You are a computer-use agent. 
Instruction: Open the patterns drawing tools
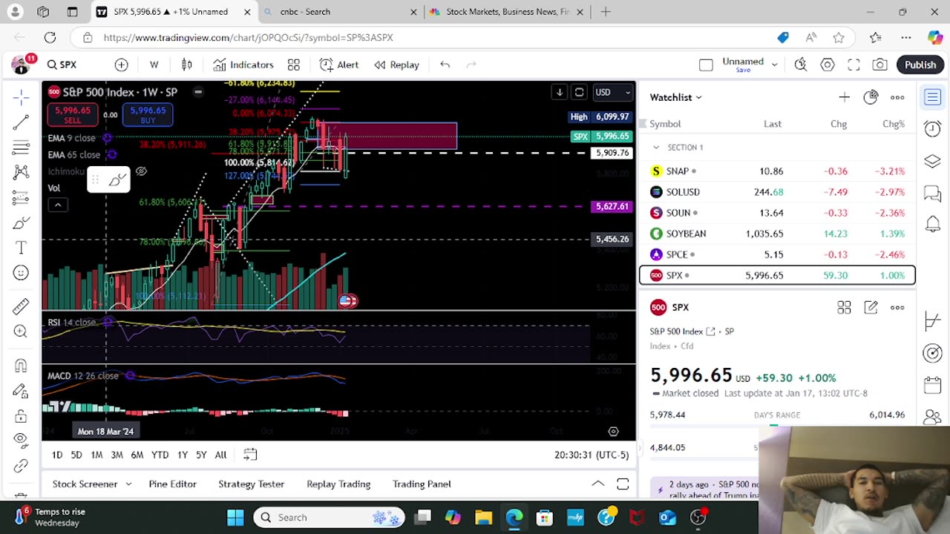pos(21,173)
